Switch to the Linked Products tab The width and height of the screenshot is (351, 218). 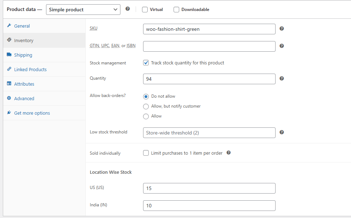coord(30,69)
